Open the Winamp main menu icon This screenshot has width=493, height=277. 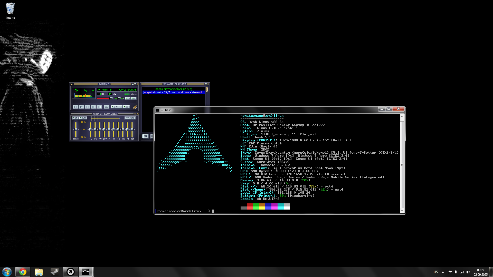click(72, 84)
